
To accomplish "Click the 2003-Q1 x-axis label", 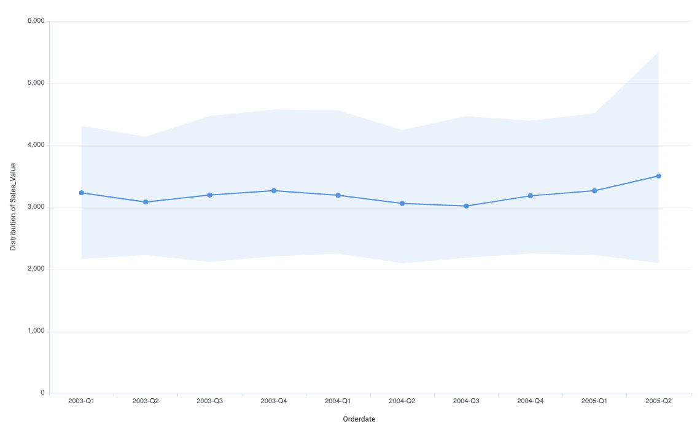I will click(x=82, y=401).
